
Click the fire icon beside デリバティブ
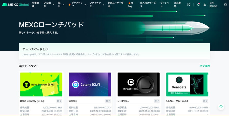coord(69,5)
